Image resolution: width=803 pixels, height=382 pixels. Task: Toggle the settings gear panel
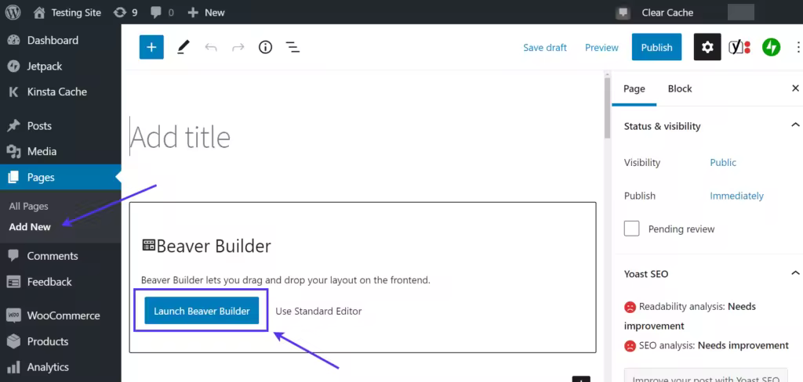(x=707, y=47)
